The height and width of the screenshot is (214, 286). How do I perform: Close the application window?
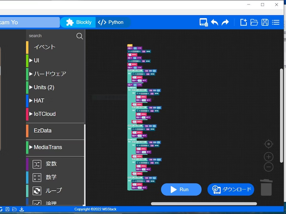click(277, 5)
